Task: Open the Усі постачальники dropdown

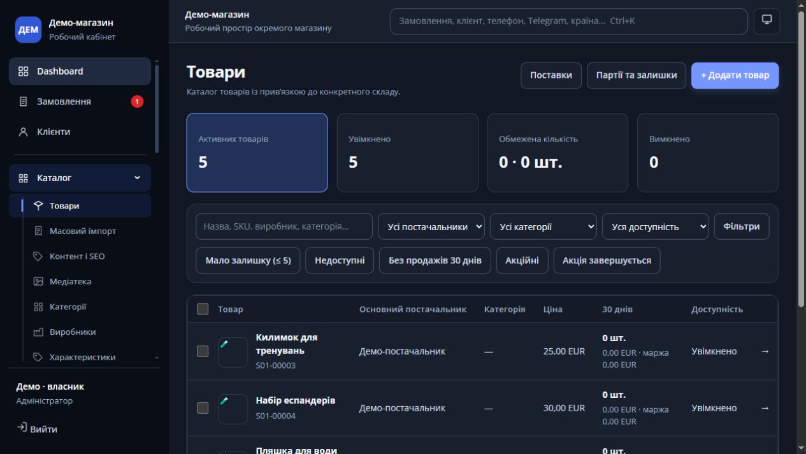Action: [x=431, y=226]
